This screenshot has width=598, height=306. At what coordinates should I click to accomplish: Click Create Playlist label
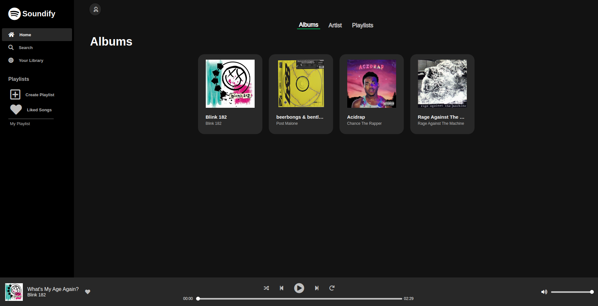[x=40, y=95]
